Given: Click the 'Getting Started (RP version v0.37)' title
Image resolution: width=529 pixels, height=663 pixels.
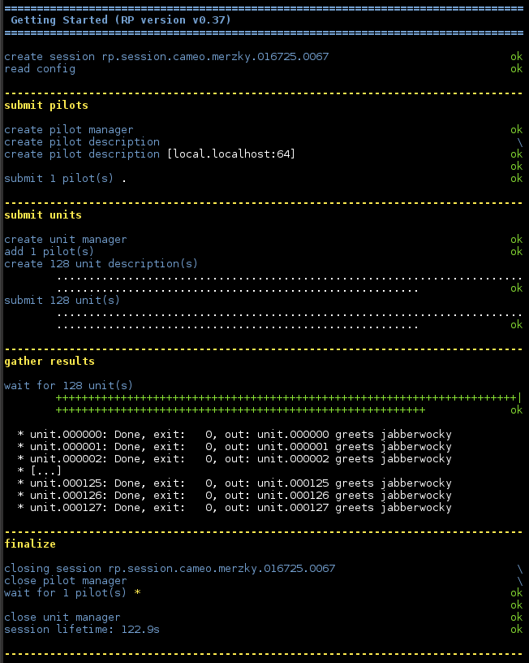Looking at the screenshot, I should click(121, 20).
